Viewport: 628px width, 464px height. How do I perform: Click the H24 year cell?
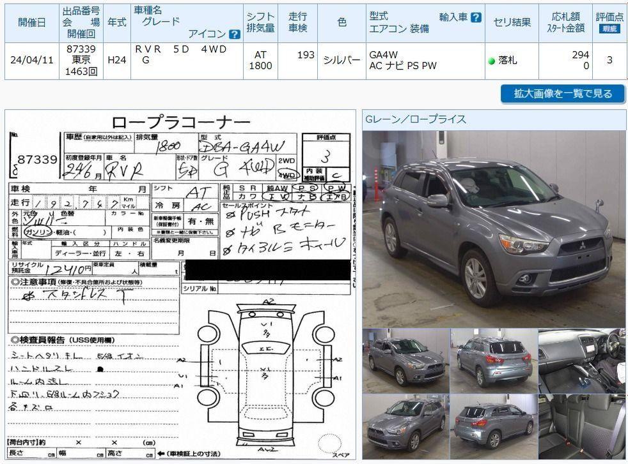pyautogui.click(x=117, y=61)
